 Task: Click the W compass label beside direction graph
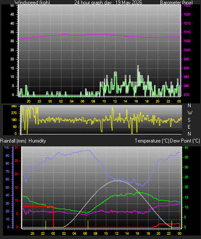(190, 113)
